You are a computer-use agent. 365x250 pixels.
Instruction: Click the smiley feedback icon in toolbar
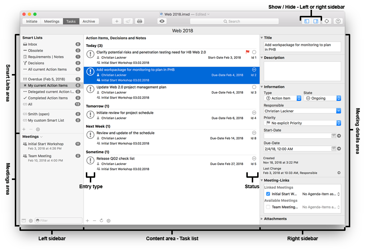coord(338,21)
